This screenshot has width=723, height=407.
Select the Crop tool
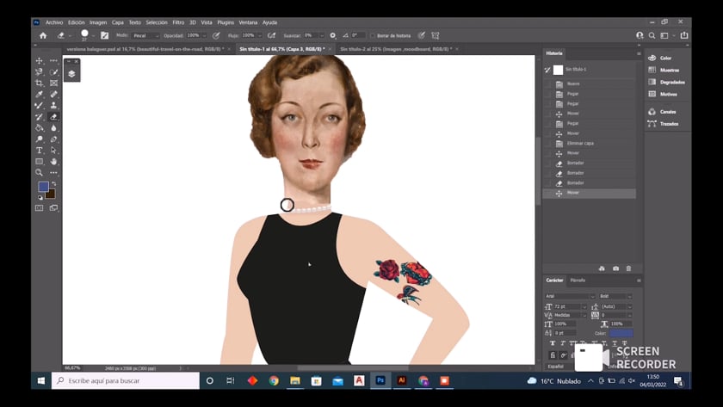[x=40, y=83]
